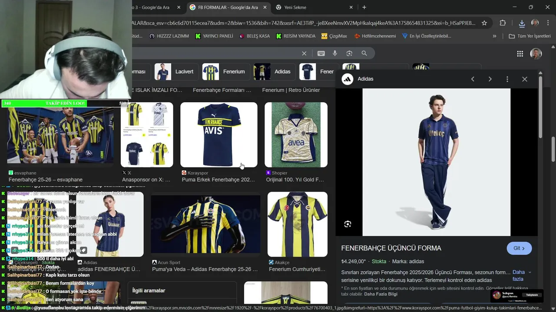Open Korayspor Puma navy AVIS jersey image
The height and width of the screenshot is (312, 556).
[x=219, y=135]
